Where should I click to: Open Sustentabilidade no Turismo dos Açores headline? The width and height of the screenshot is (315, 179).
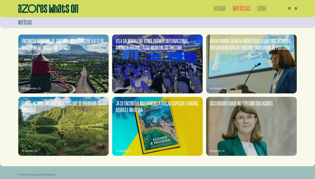point(241,103)
